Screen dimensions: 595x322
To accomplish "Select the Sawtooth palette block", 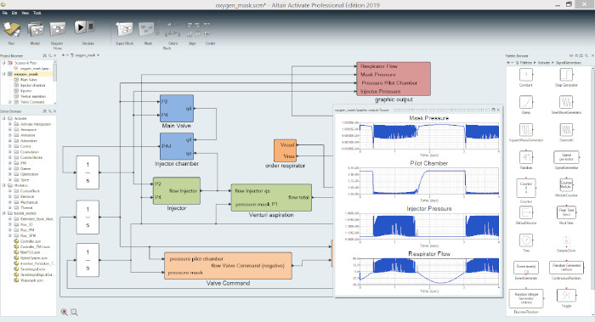I will coord(566,130).
